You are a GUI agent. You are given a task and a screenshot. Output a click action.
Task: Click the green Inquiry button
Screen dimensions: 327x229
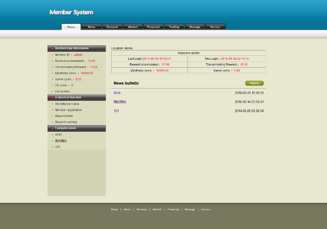[x=254, y=83]
